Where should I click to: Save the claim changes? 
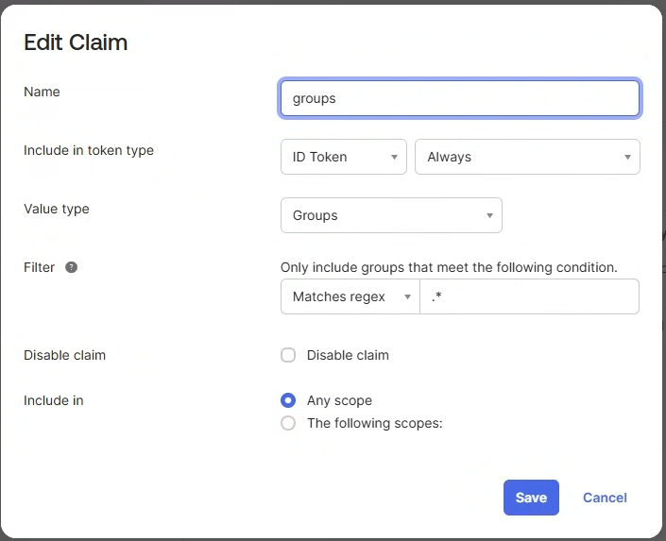[x=531, y=498]
